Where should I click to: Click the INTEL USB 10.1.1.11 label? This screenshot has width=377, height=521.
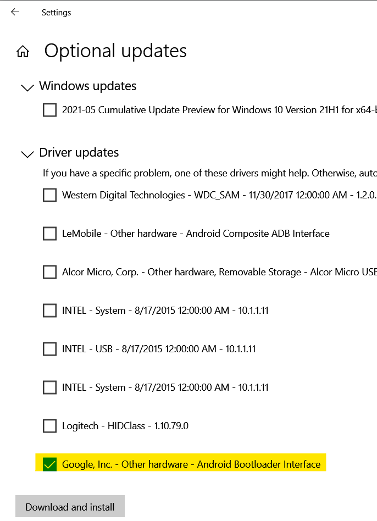tap(159, 349)
